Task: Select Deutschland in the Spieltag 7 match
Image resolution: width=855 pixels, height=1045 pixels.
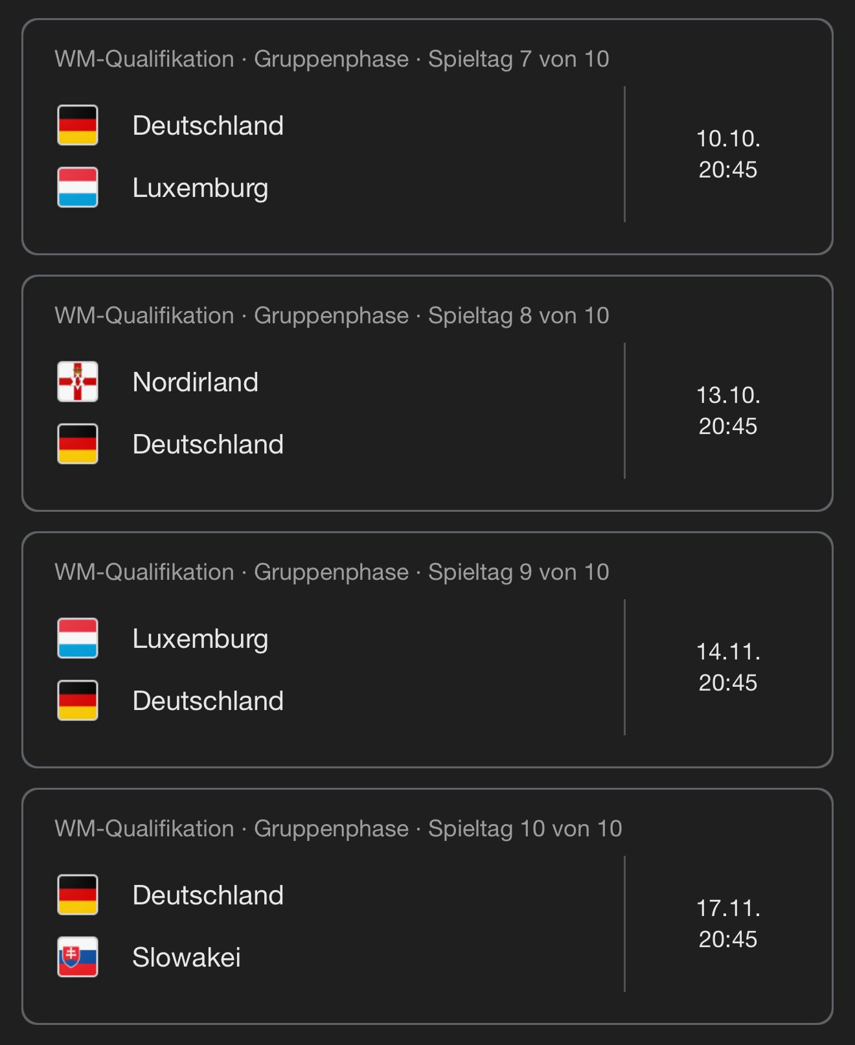Action: point(208,126)
